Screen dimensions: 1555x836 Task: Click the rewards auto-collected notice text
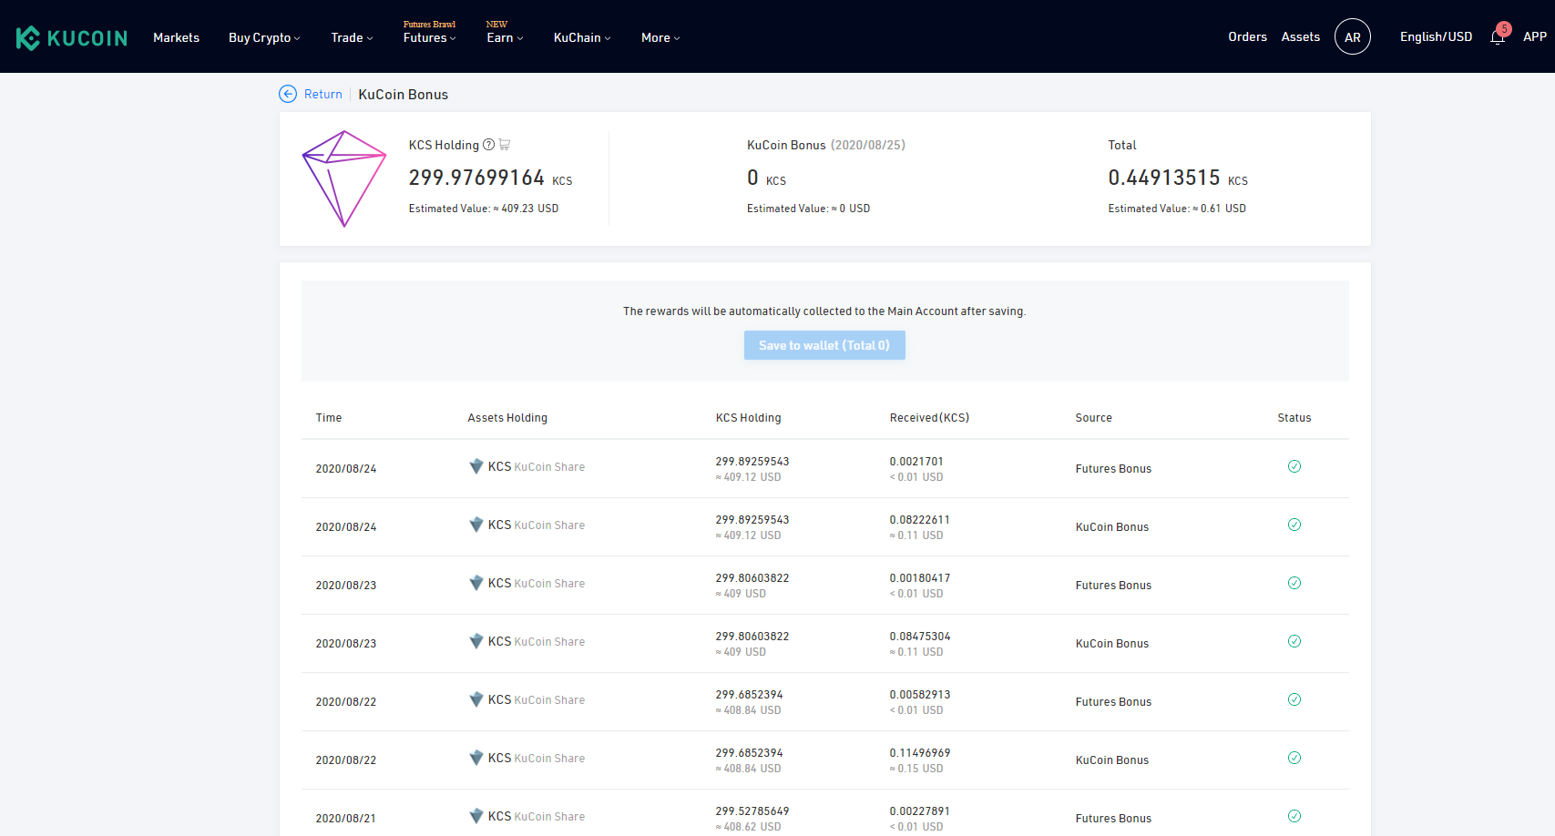[824, 311]
